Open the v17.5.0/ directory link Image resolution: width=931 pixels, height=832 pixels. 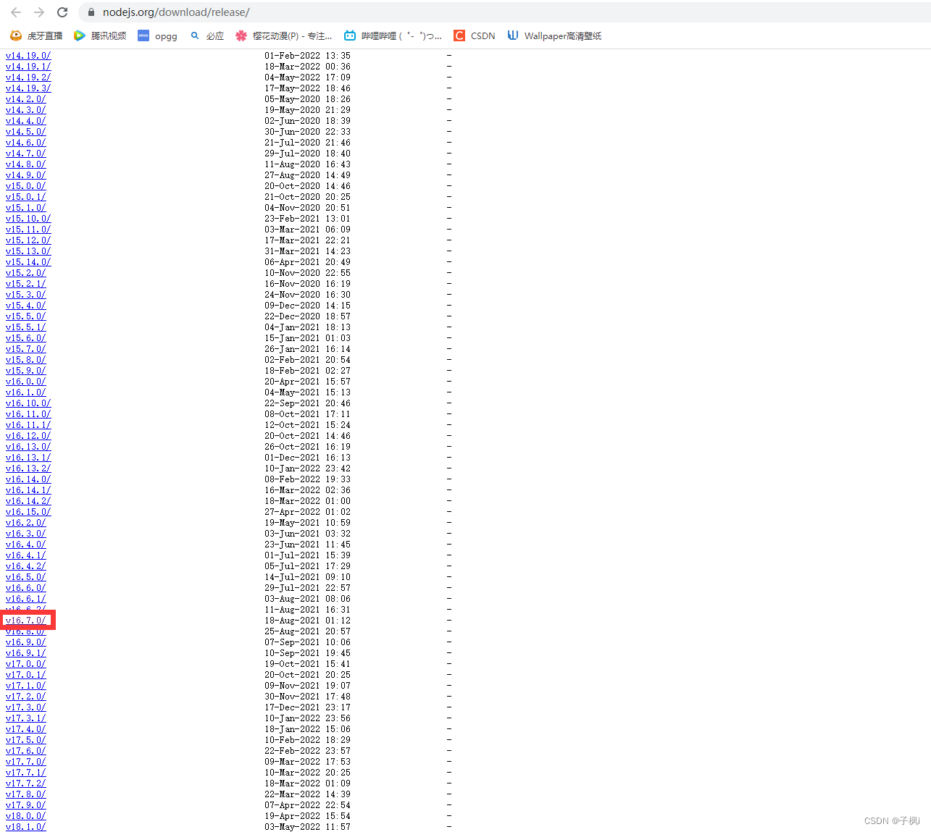tap(25, 740)
